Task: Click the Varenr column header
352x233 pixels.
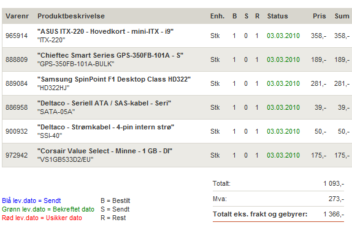Action: coord(17,16)
